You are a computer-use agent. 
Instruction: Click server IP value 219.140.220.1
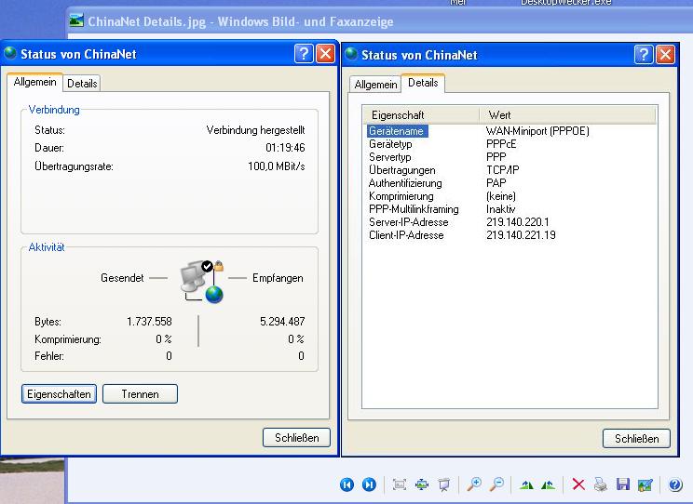518,222
